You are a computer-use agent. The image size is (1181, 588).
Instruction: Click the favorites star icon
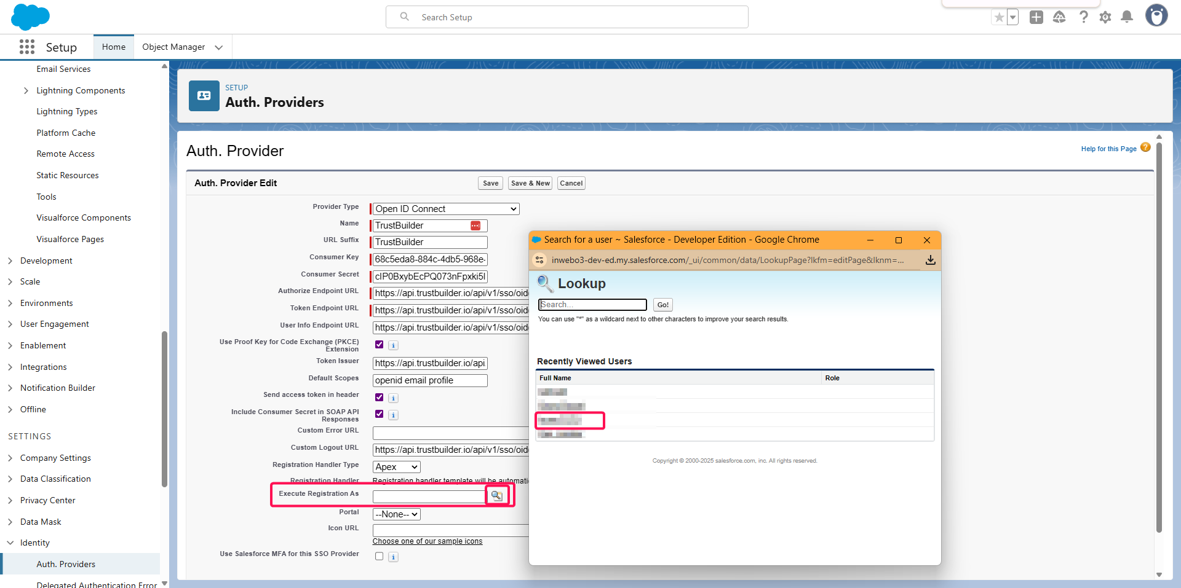point(999,17)
